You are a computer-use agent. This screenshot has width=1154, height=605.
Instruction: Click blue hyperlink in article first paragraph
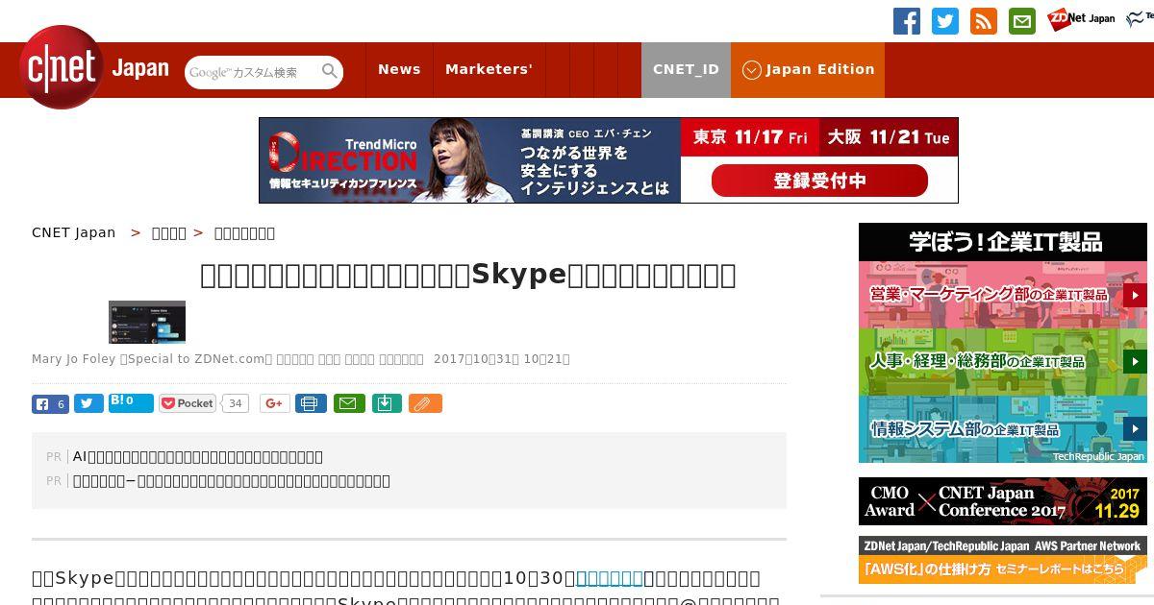[x=610, y=578]
